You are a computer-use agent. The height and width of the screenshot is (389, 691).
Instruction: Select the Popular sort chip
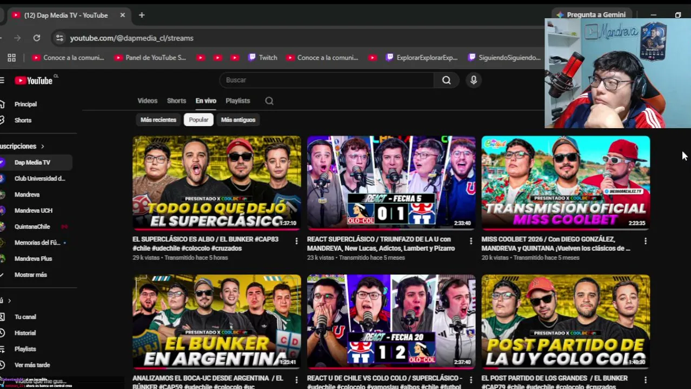click(198, 120)
